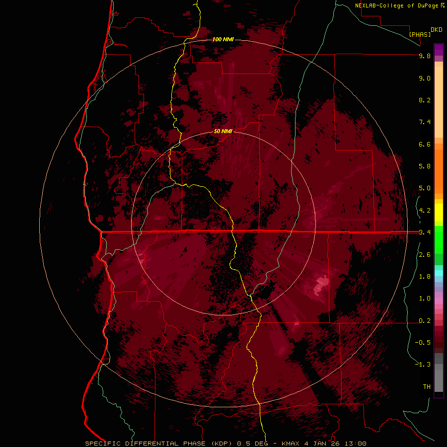Click the NEXLAB-College of DuPage label

click(x=396, y=5)
